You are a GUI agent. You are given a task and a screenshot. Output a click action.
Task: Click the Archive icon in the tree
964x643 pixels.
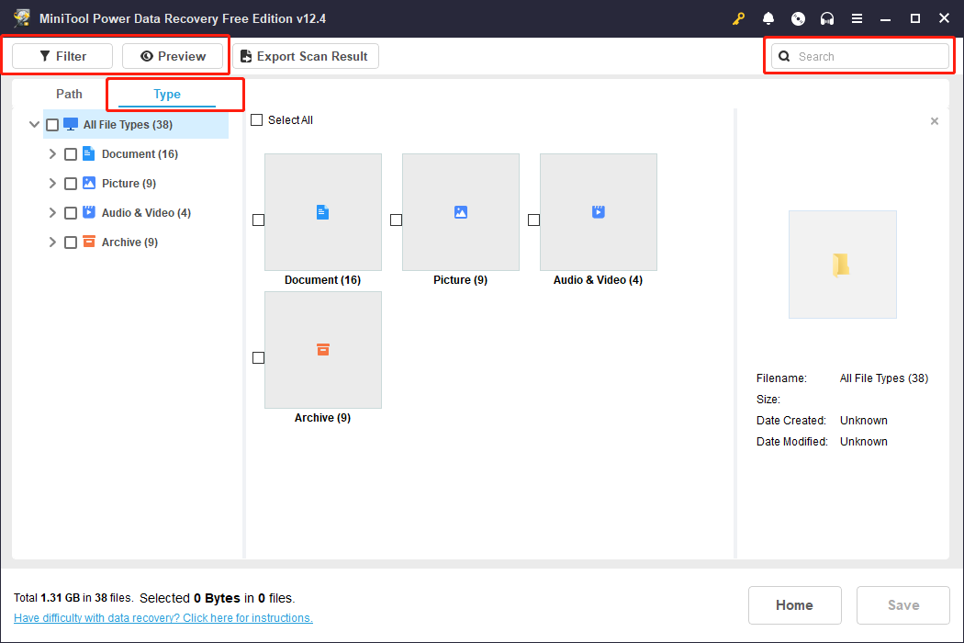tap(88, 242)
